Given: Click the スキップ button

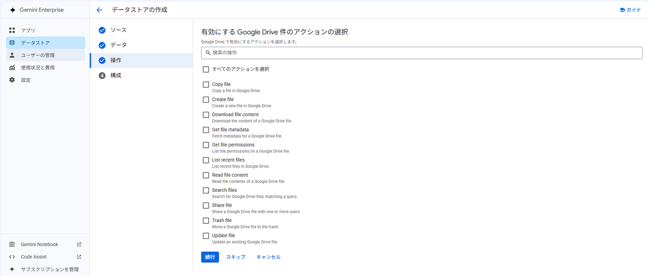Looking at the screenshot, I should pyautogui.click(x=236, y=257).
